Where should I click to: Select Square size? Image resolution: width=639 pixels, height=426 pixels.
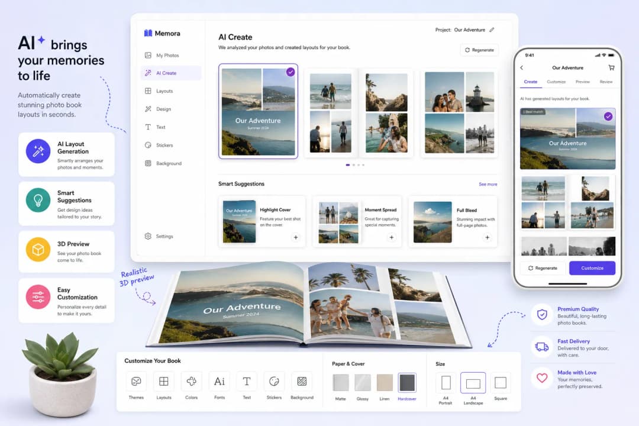[x=501, y=383]
